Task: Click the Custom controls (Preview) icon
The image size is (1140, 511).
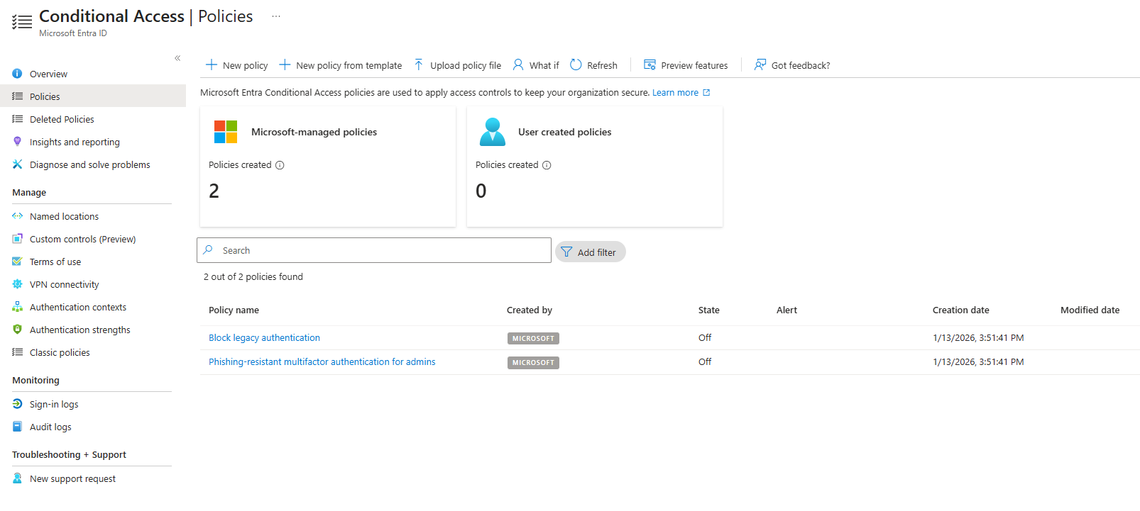Action: click(x=17, y=239)
